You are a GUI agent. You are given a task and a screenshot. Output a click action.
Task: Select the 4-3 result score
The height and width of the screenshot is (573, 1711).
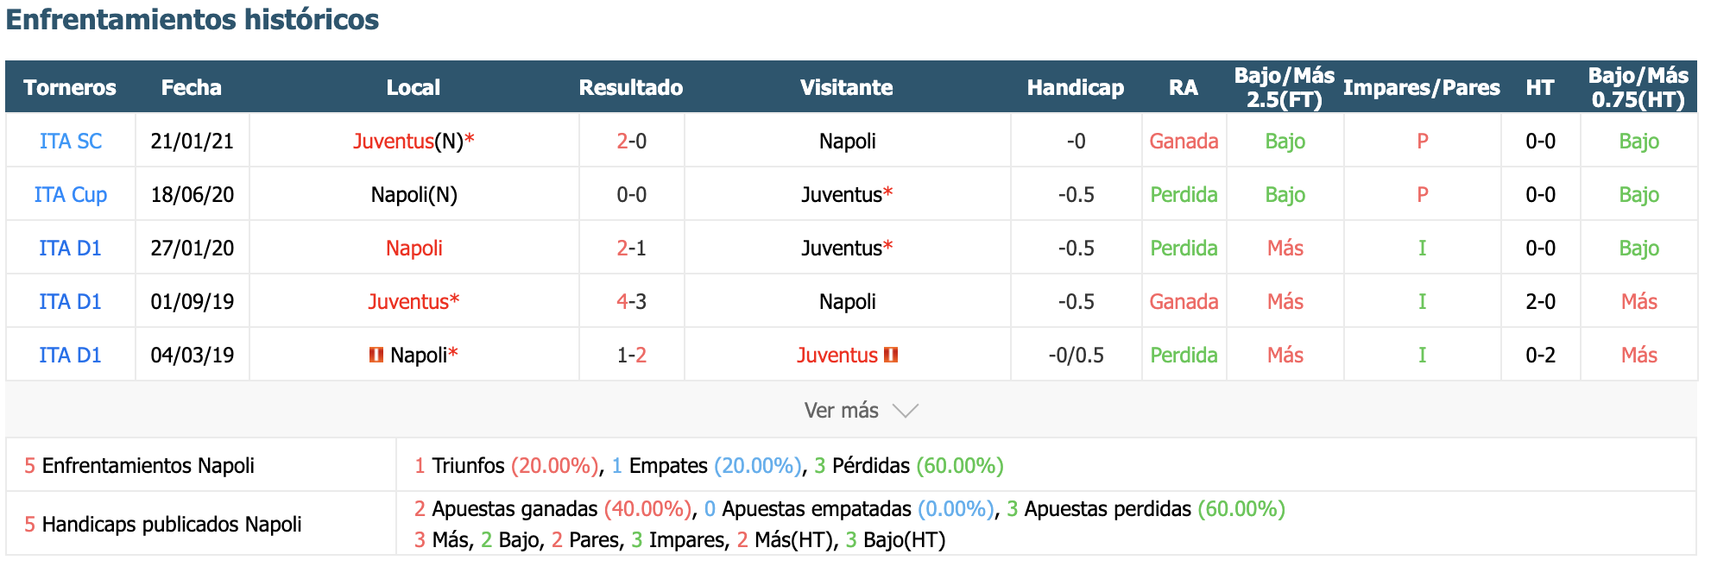632,301
